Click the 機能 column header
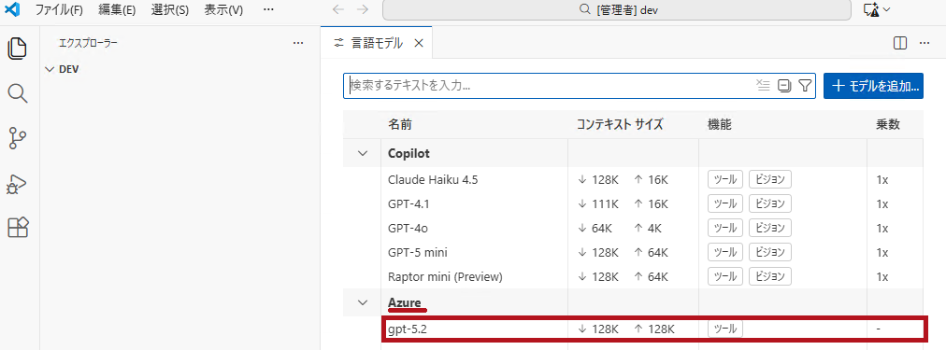 (x=719, y=125)
